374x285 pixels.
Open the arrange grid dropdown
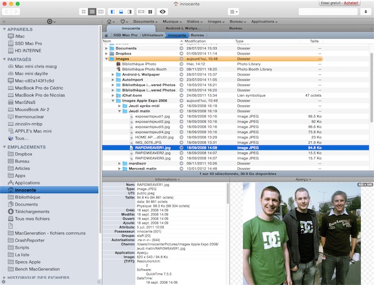233,12
